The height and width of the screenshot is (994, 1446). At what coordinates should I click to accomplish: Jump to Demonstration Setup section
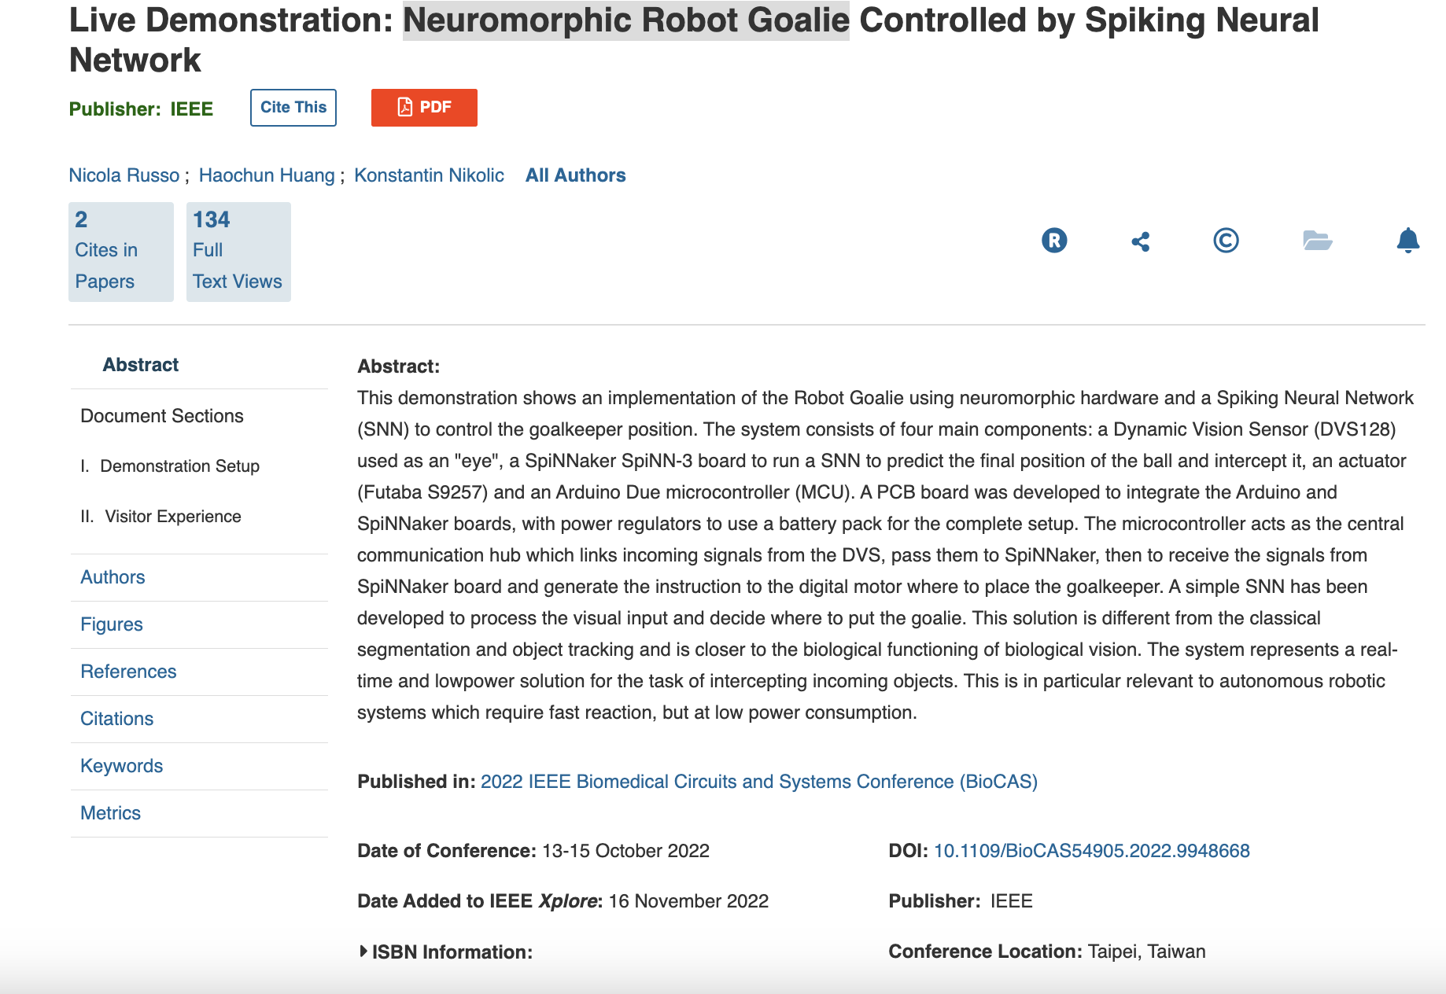(x=179, y=466)
